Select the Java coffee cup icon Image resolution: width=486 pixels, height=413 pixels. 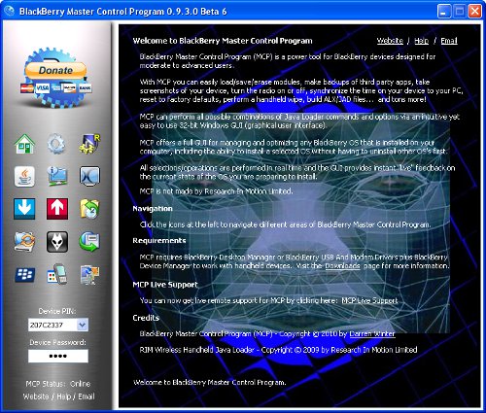pyautogui.click(x=24, y=177)
